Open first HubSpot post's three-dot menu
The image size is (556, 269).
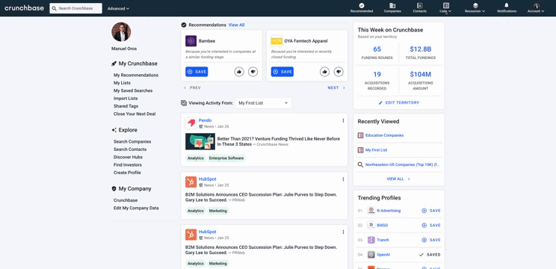point(343,179)
